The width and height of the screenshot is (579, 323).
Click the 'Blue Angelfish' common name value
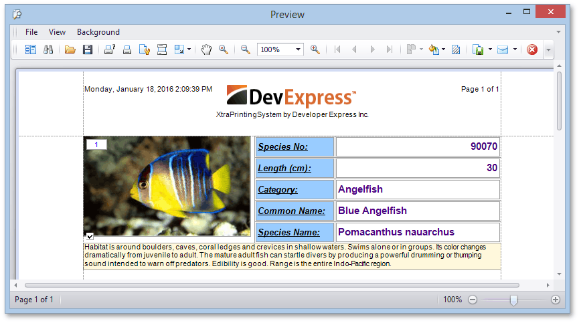[372, 211]
